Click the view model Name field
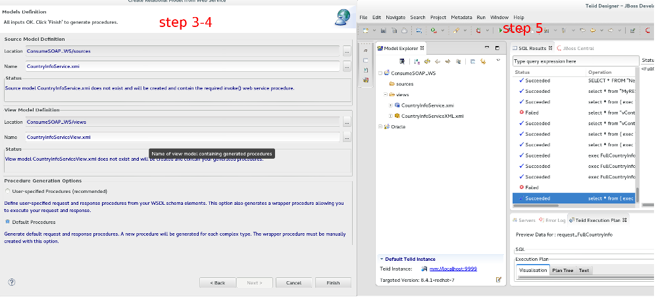The width and height of the screenshot is (658, 297). [x=182, y=137]
